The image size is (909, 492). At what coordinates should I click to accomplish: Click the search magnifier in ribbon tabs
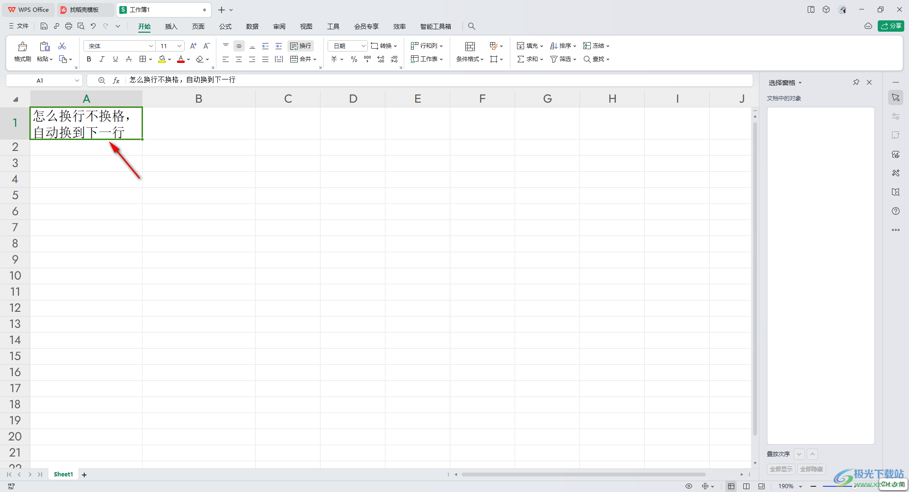[x=472, y=26]
